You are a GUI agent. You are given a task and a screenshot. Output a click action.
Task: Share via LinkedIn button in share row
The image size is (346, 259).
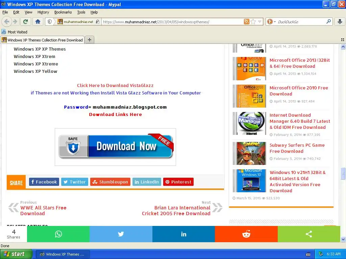pos(147,182)
